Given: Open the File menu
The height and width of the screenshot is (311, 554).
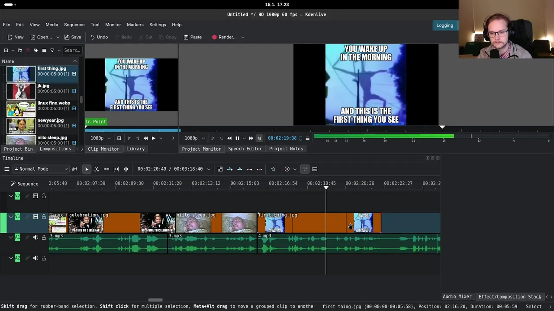Looking at the screenshot, I should [x=6, y=25].
